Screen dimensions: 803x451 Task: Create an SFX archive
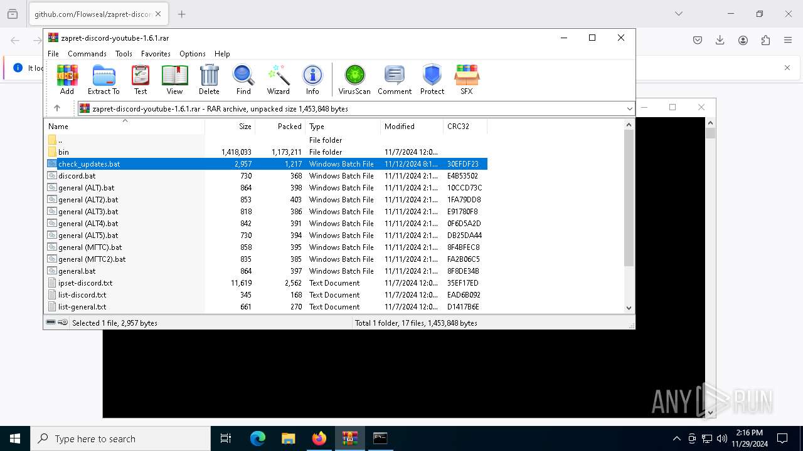[466, 80]
